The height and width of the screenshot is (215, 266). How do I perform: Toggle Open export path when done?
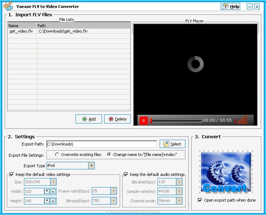coord(200,200)
